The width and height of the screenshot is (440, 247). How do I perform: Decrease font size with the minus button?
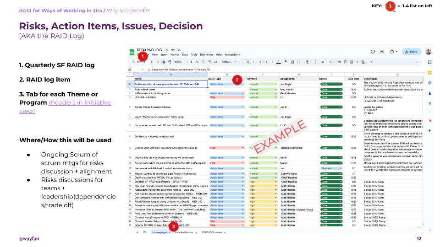click(242, 62)
